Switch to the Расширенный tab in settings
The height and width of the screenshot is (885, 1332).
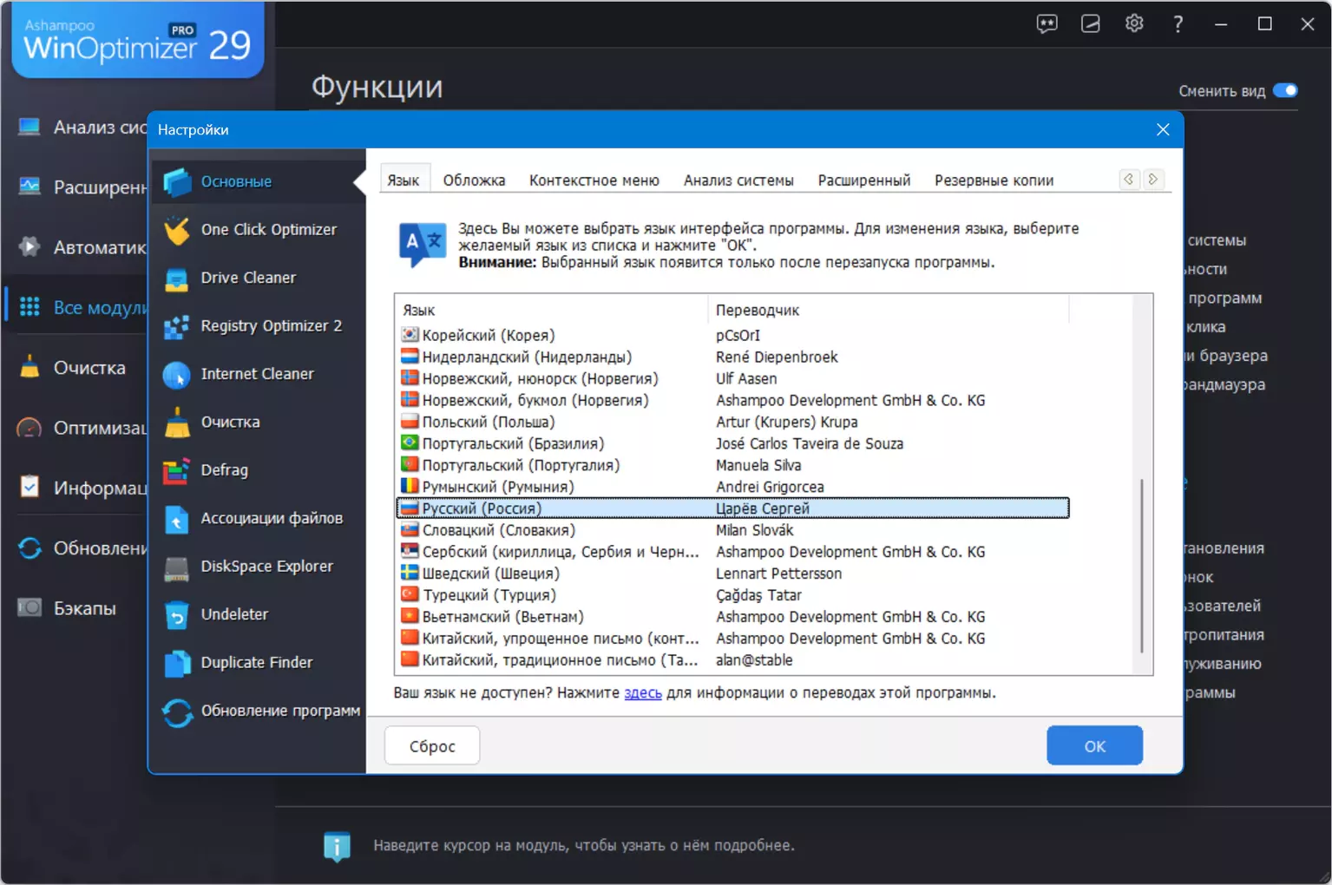click(864, 180)
